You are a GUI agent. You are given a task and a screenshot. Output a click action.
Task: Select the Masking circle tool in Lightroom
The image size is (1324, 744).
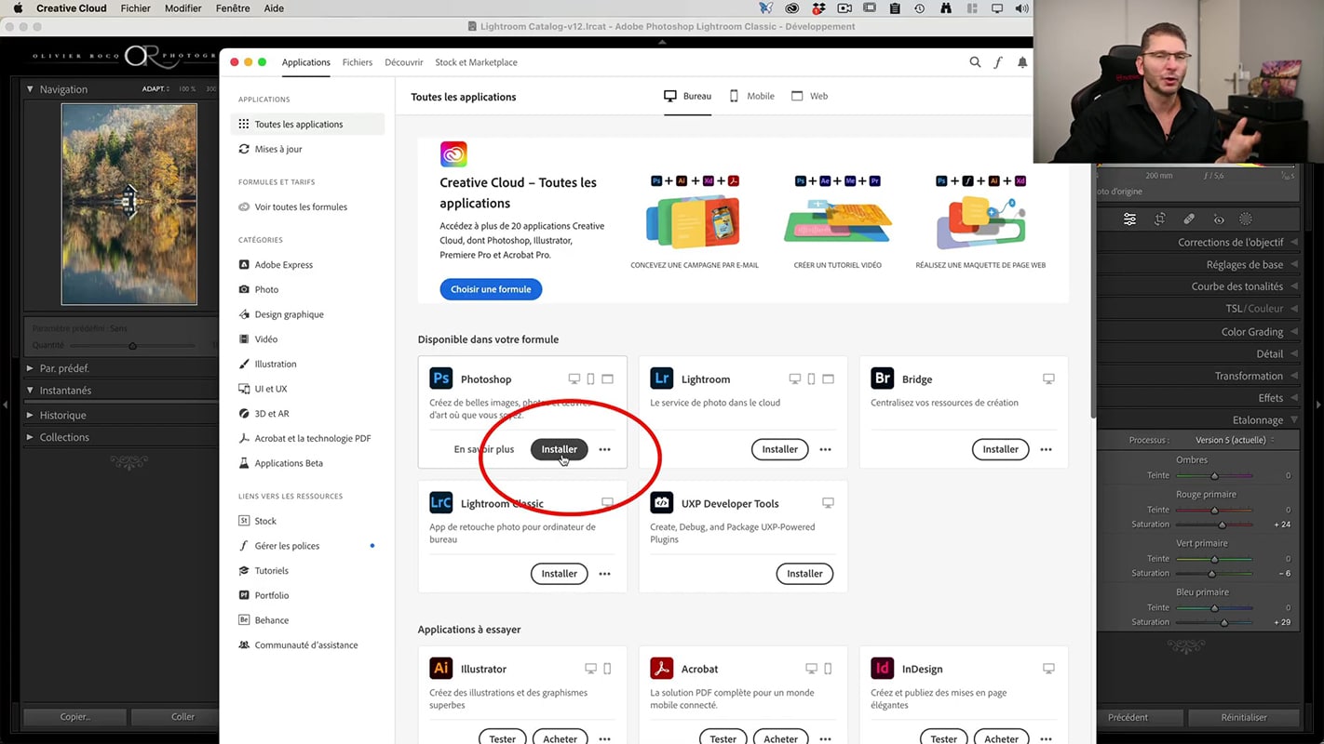tap(1246, 219)
